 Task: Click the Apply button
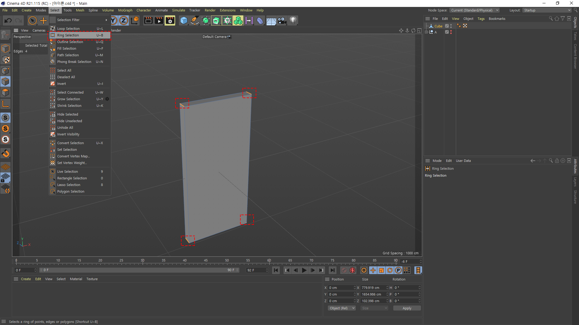pos(407,308)
